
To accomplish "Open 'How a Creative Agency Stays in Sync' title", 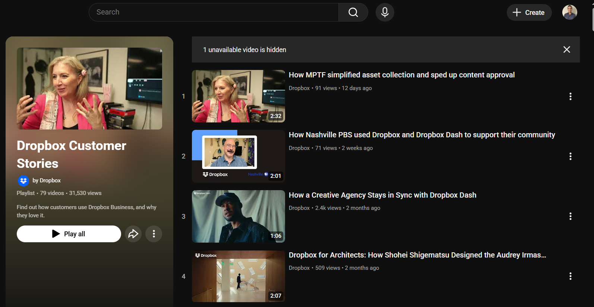I will point(382,195).
